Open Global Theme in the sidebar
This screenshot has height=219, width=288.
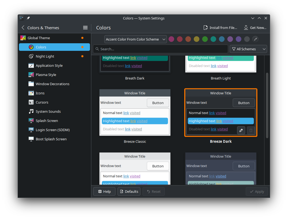point(39,38)
